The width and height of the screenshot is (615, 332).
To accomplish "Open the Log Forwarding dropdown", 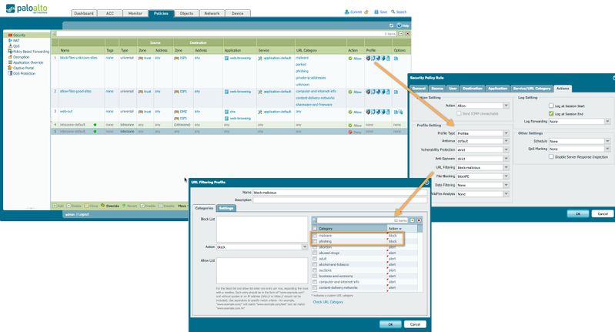I will pos(607,121).
